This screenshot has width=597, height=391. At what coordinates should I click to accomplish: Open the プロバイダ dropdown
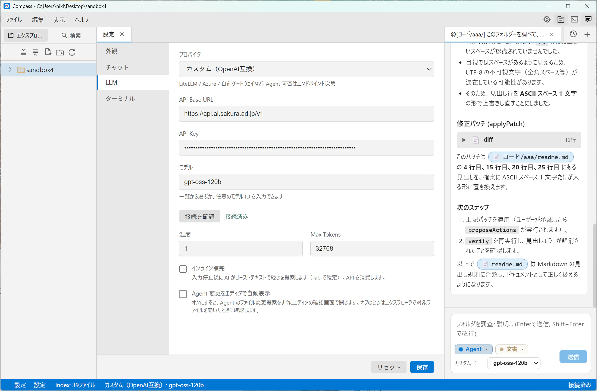point(307,69)
